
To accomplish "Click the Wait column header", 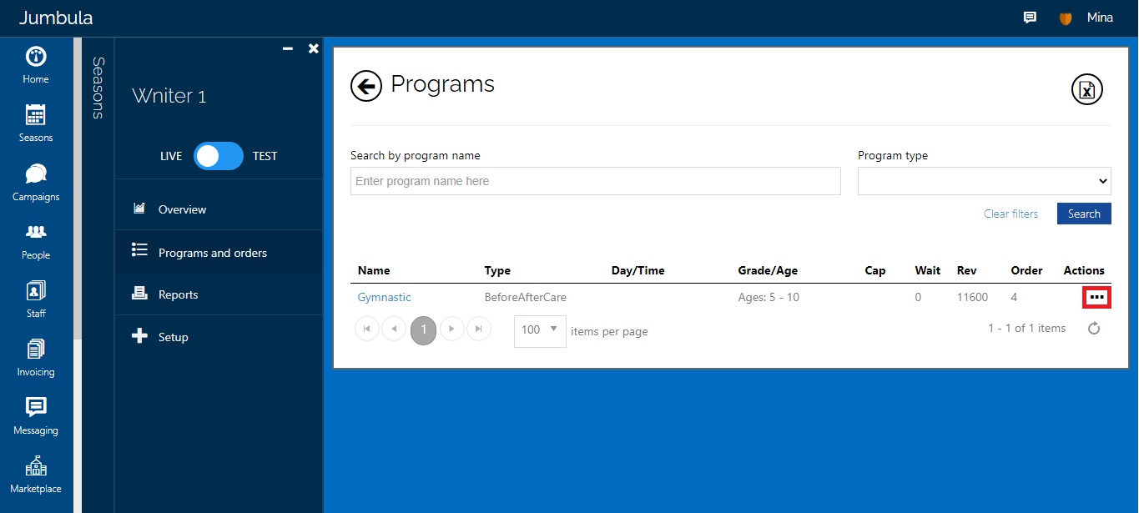I will (x=927, y=270).
